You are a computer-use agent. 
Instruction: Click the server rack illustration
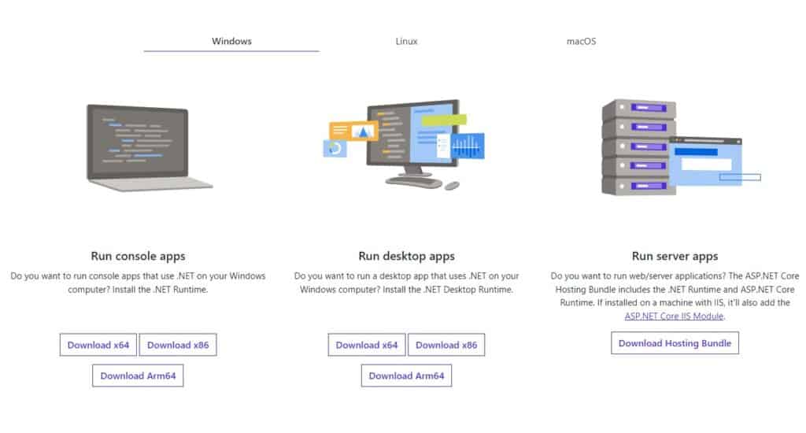pos(681,147)
